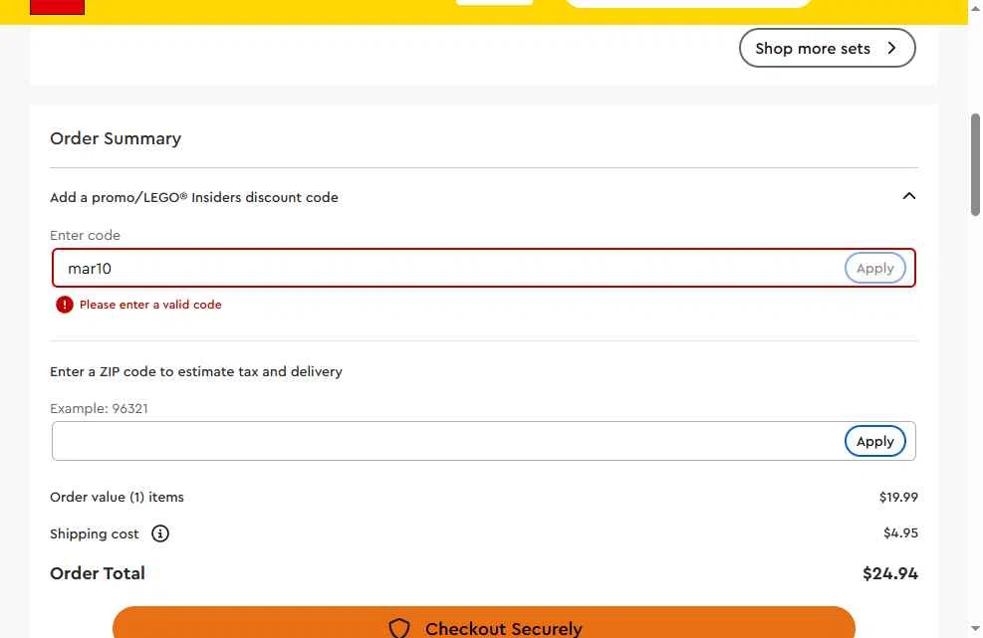Screen dimensions: 983x638
Task: Click the page vertical scrollbar thumb
Action: point(975,164)
